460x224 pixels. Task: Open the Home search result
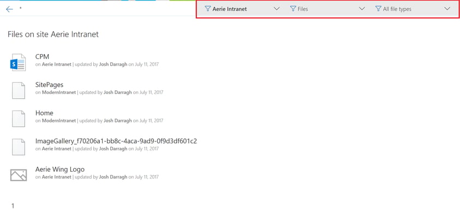point(44,113)
